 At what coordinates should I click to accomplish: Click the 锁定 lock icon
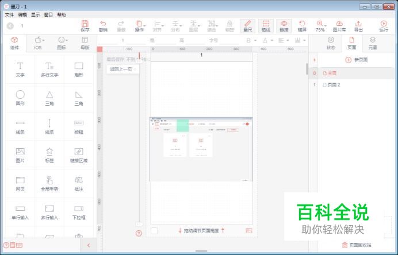[229, 26]
